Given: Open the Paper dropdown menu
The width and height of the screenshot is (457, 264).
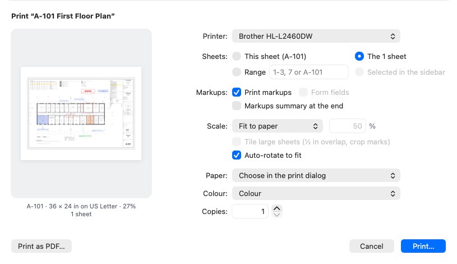Looking at the screenshot, I should [316, 175].
